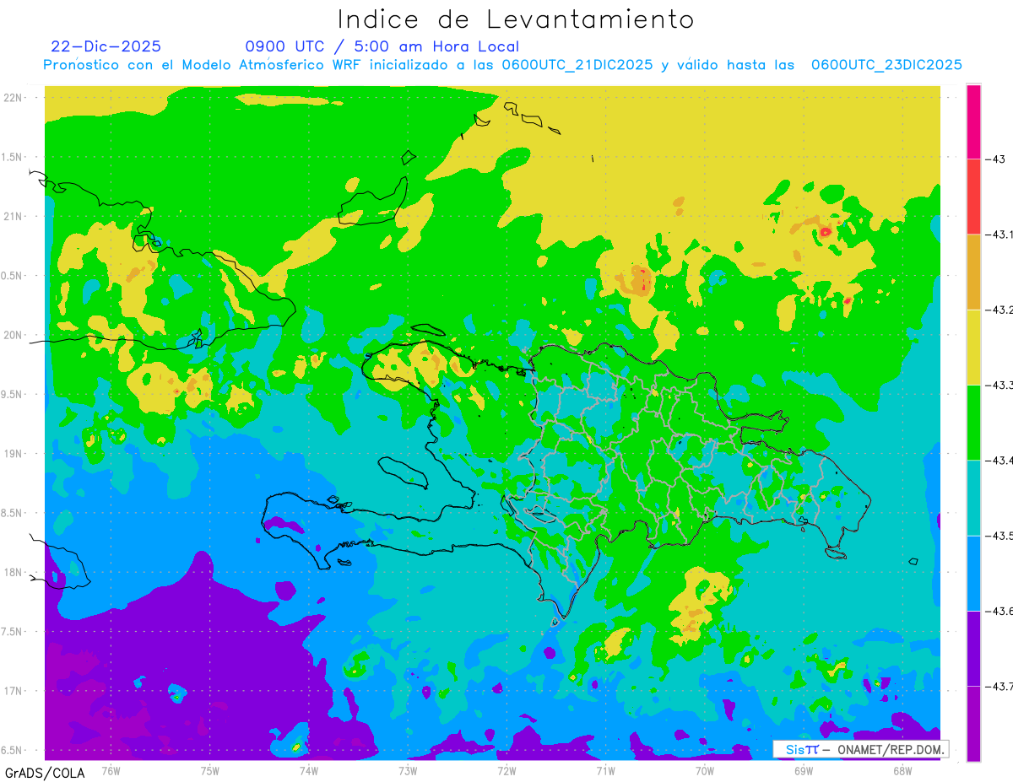Pick the light blue legend color block
The width and height of the screenshot is (1013, 782).
(973, 573)
